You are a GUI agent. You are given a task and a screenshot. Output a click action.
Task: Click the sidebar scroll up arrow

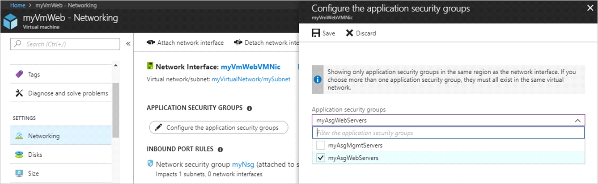pos(116,66)
